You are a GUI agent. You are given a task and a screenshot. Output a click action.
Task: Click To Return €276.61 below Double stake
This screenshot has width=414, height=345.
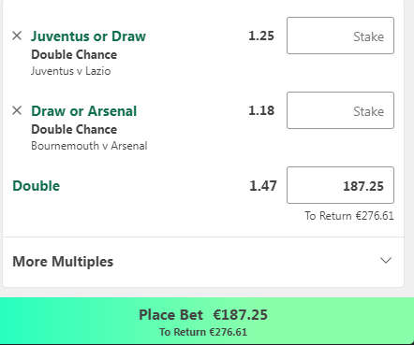(x=349, y=216)
